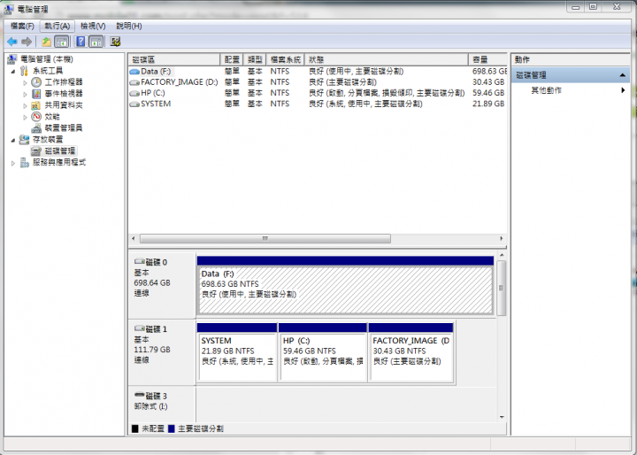Click the 事件檢視器 icon in tree

36,94
